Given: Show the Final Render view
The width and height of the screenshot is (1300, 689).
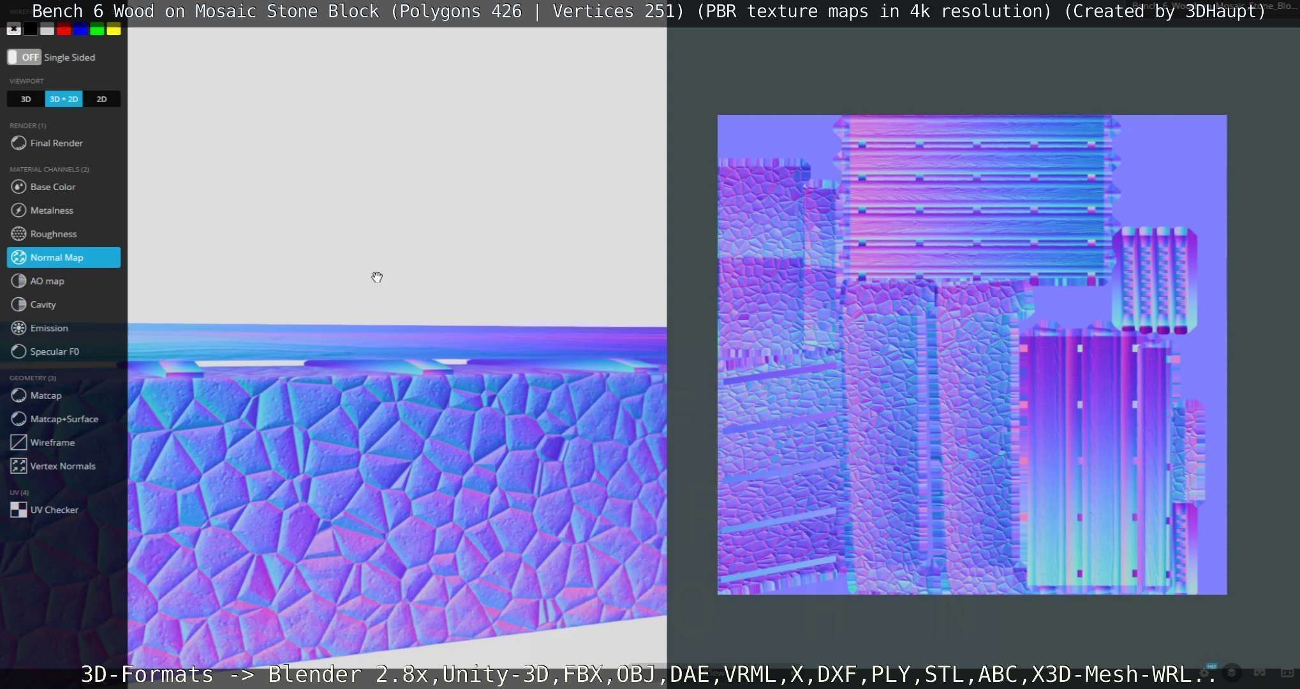Looking at the screenshot, I should click(x=56, y=143).
